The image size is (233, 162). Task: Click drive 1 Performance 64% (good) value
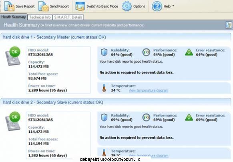[x=164, y=55]
